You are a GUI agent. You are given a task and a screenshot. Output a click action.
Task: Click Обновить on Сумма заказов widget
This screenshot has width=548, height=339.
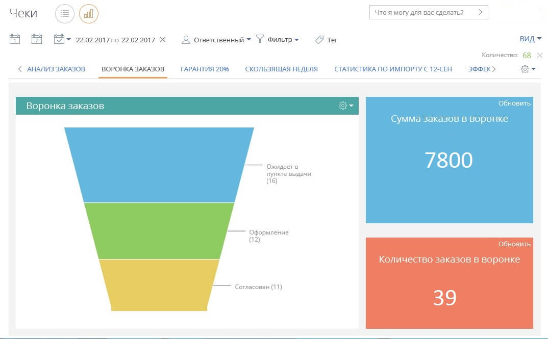click(x=514, y=103)
